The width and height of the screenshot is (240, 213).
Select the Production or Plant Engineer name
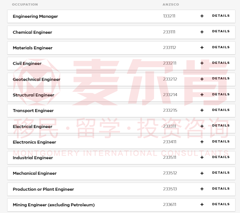coord(43,189)
